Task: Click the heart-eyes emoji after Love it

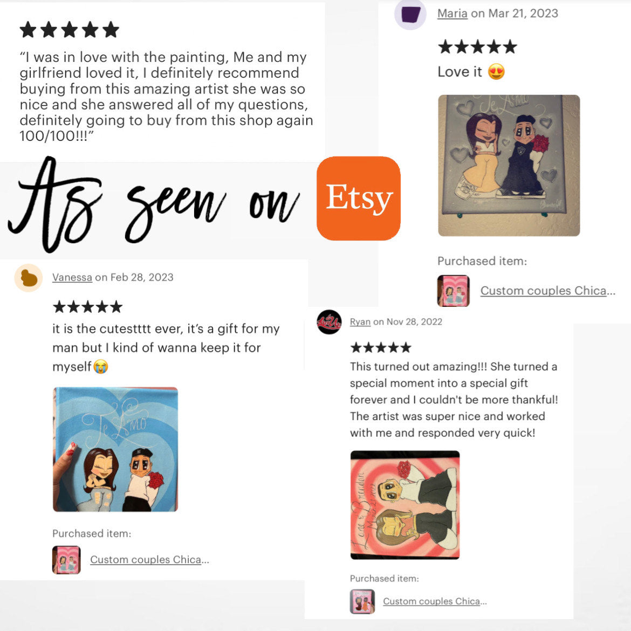Action: pyautogui.click(x=496, y=72)
